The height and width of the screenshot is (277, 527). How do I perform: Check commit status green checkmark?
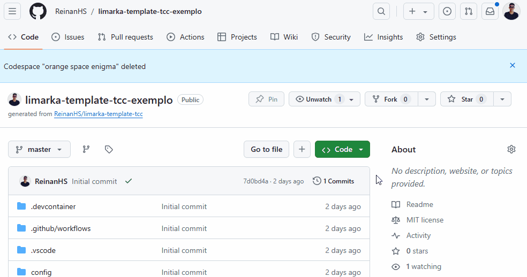[x=129, y=181]
